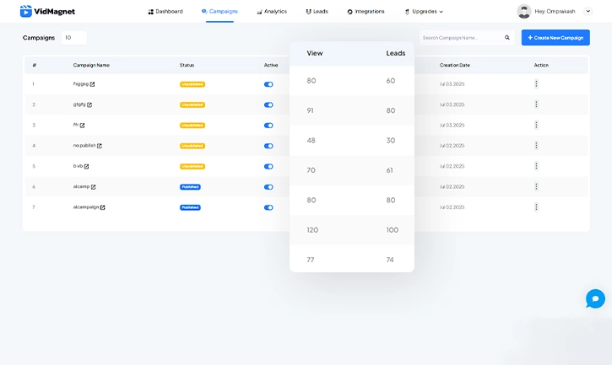Click the Status column header
This screenshot has height=365, width=612.
coord(187,65)
